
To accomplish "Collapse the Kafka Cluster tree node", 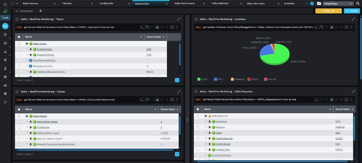I will pos(27,116).
